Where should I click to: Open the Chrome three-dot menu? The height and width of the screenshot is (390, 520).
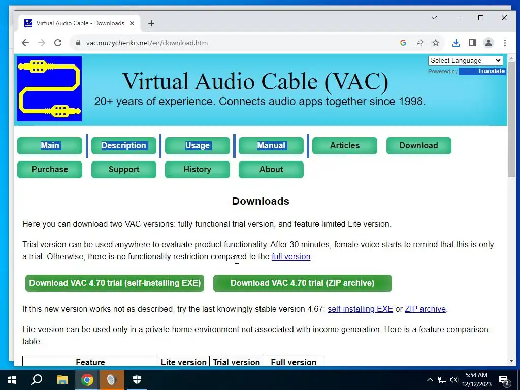tap(504, 43)
